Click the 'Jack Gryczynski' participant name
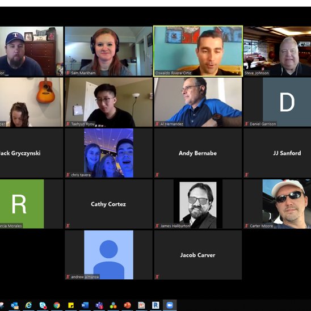 coord(20,153)
